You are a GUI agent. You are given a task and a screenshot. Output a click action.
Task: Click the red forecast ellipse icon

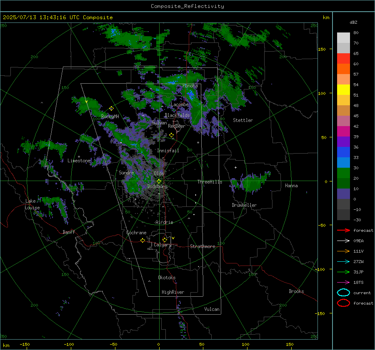343,303
